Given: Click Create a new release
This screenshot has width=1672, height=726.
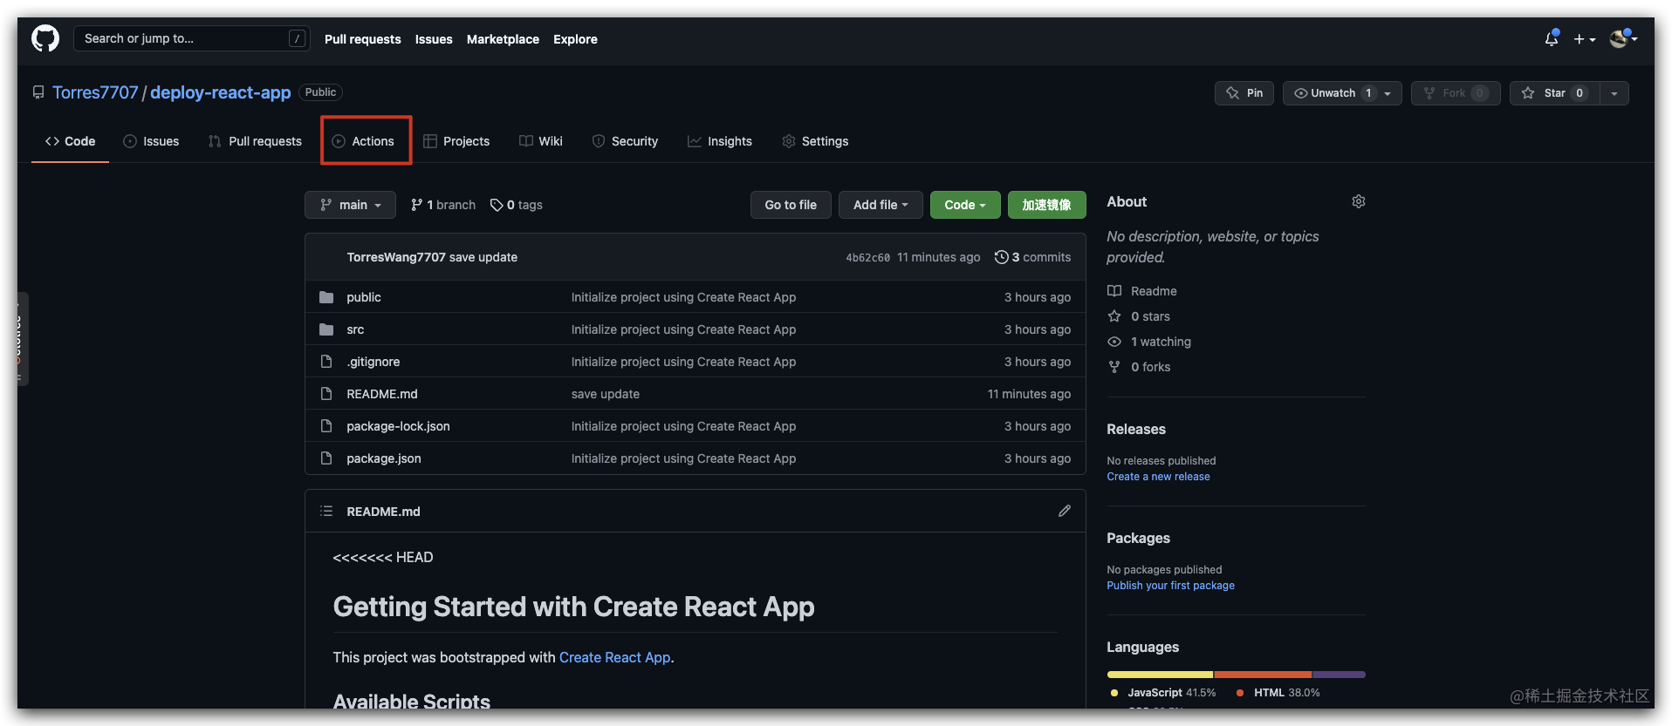Looking at the screenshot, I should pyautogui.click(x=1158, y=477).
